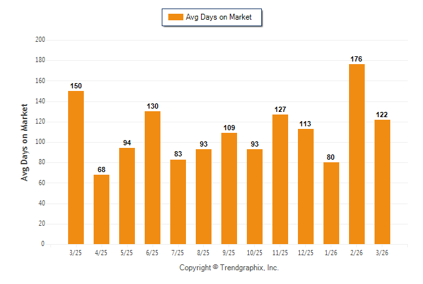Click the 11/25 bar valued 127
423x284 pixels.
click(280, 179)
